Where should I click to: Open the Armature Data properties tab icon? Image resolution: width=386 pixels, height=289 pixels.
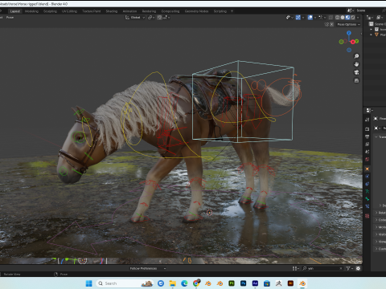tap(368, 191)
